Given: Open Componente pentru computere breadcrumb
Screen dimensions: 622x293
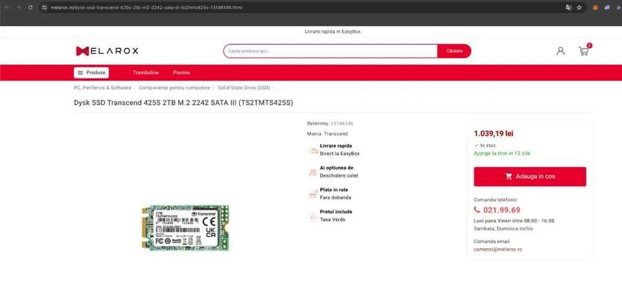Looking at the screenshot, I should [x=174, y=88].
